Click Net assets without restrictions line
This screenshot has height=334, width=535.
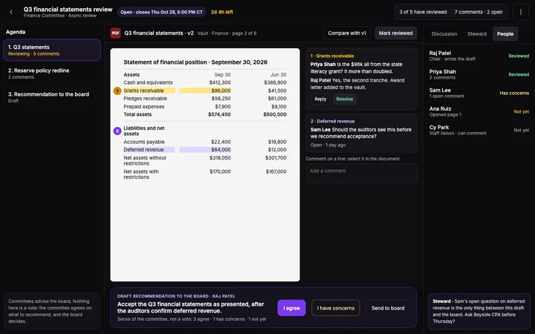[x=205, y=160]
